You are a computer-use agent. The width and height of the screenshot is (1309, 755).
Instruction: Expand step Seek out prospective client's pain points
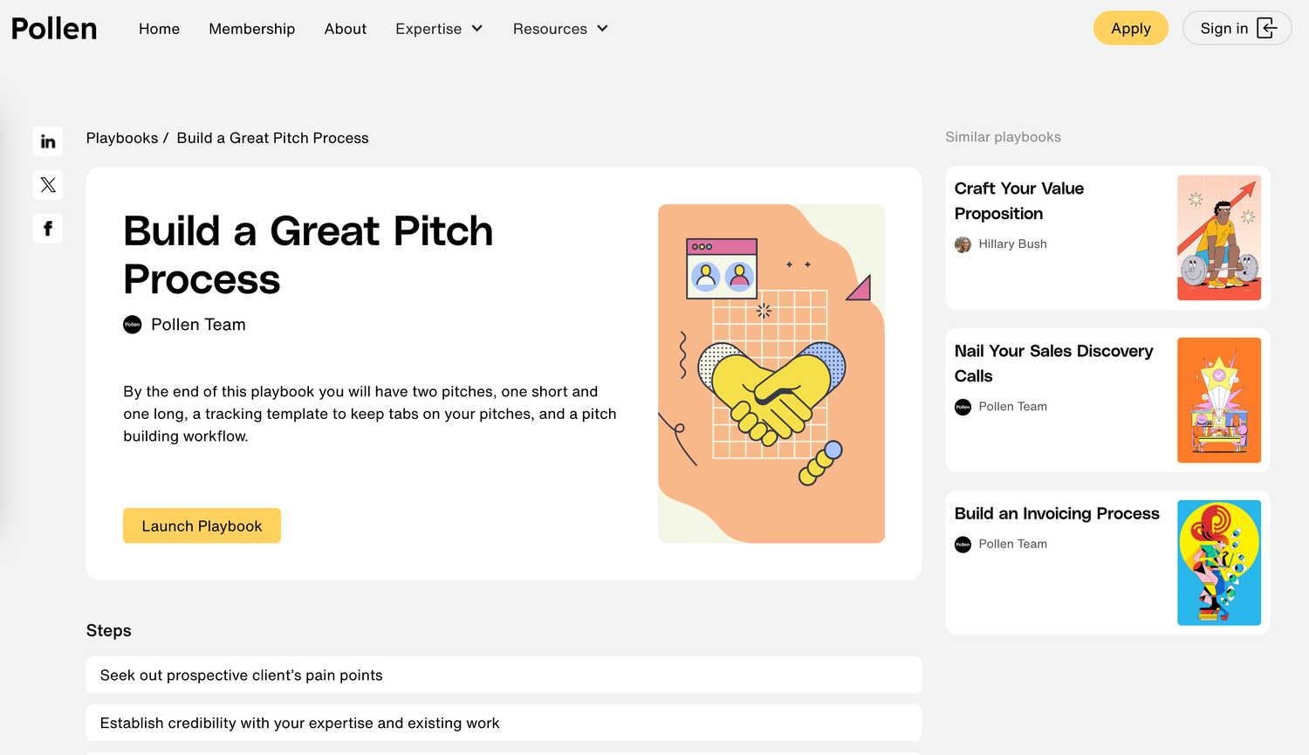pyautogui.click(x=504, y=675)
